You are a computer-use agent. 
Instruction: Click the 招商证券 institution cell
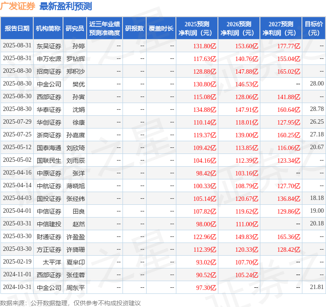click(49, 71)
